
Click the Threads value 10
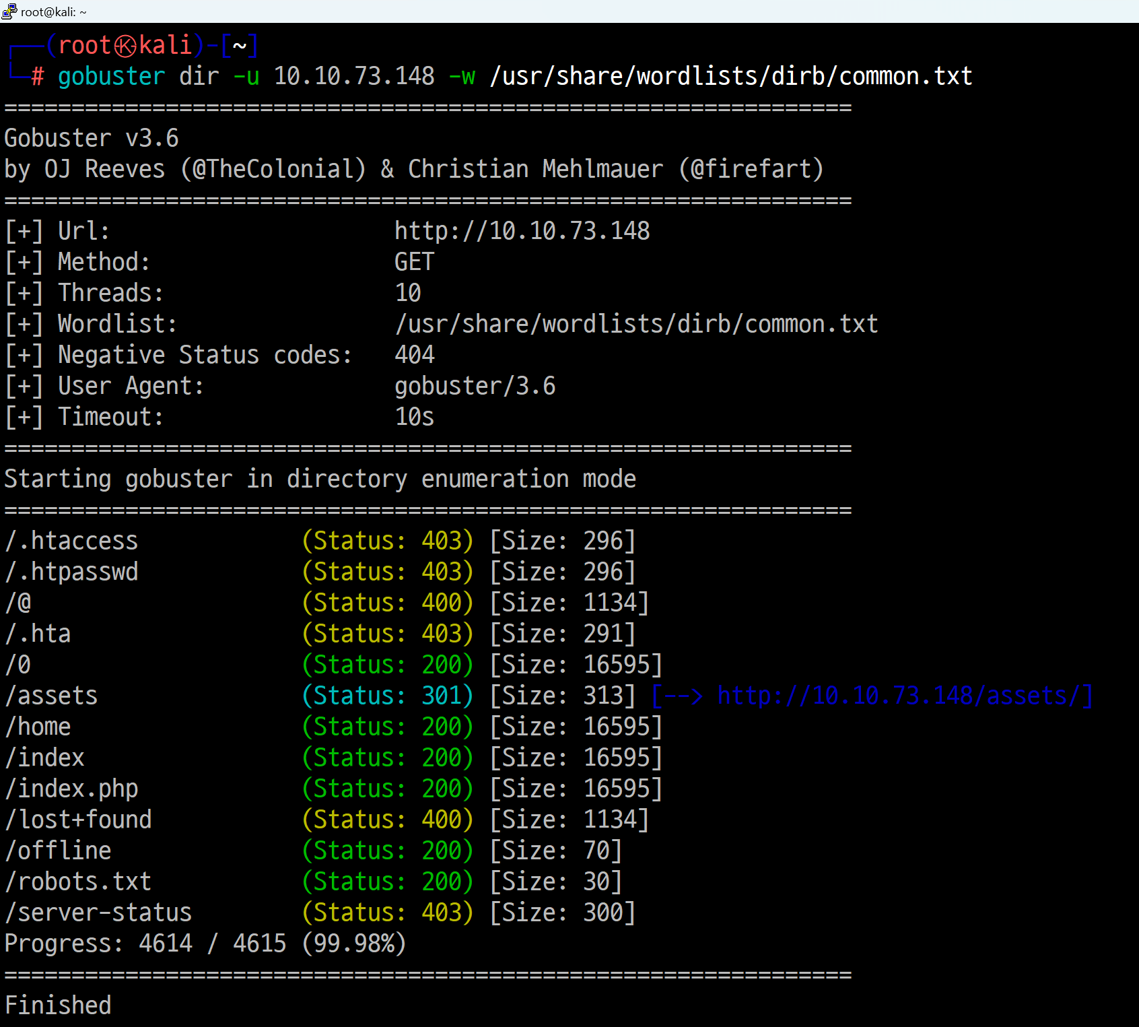tap(408, 293)
